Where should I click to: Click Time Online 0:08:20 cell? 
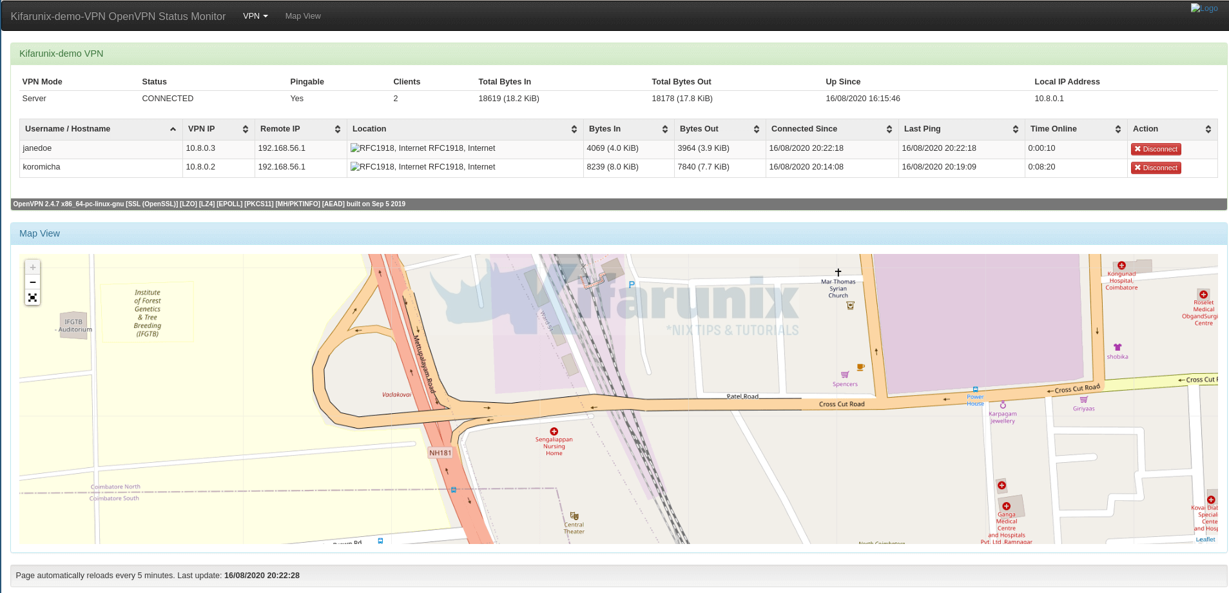[x=1076, y=167]
